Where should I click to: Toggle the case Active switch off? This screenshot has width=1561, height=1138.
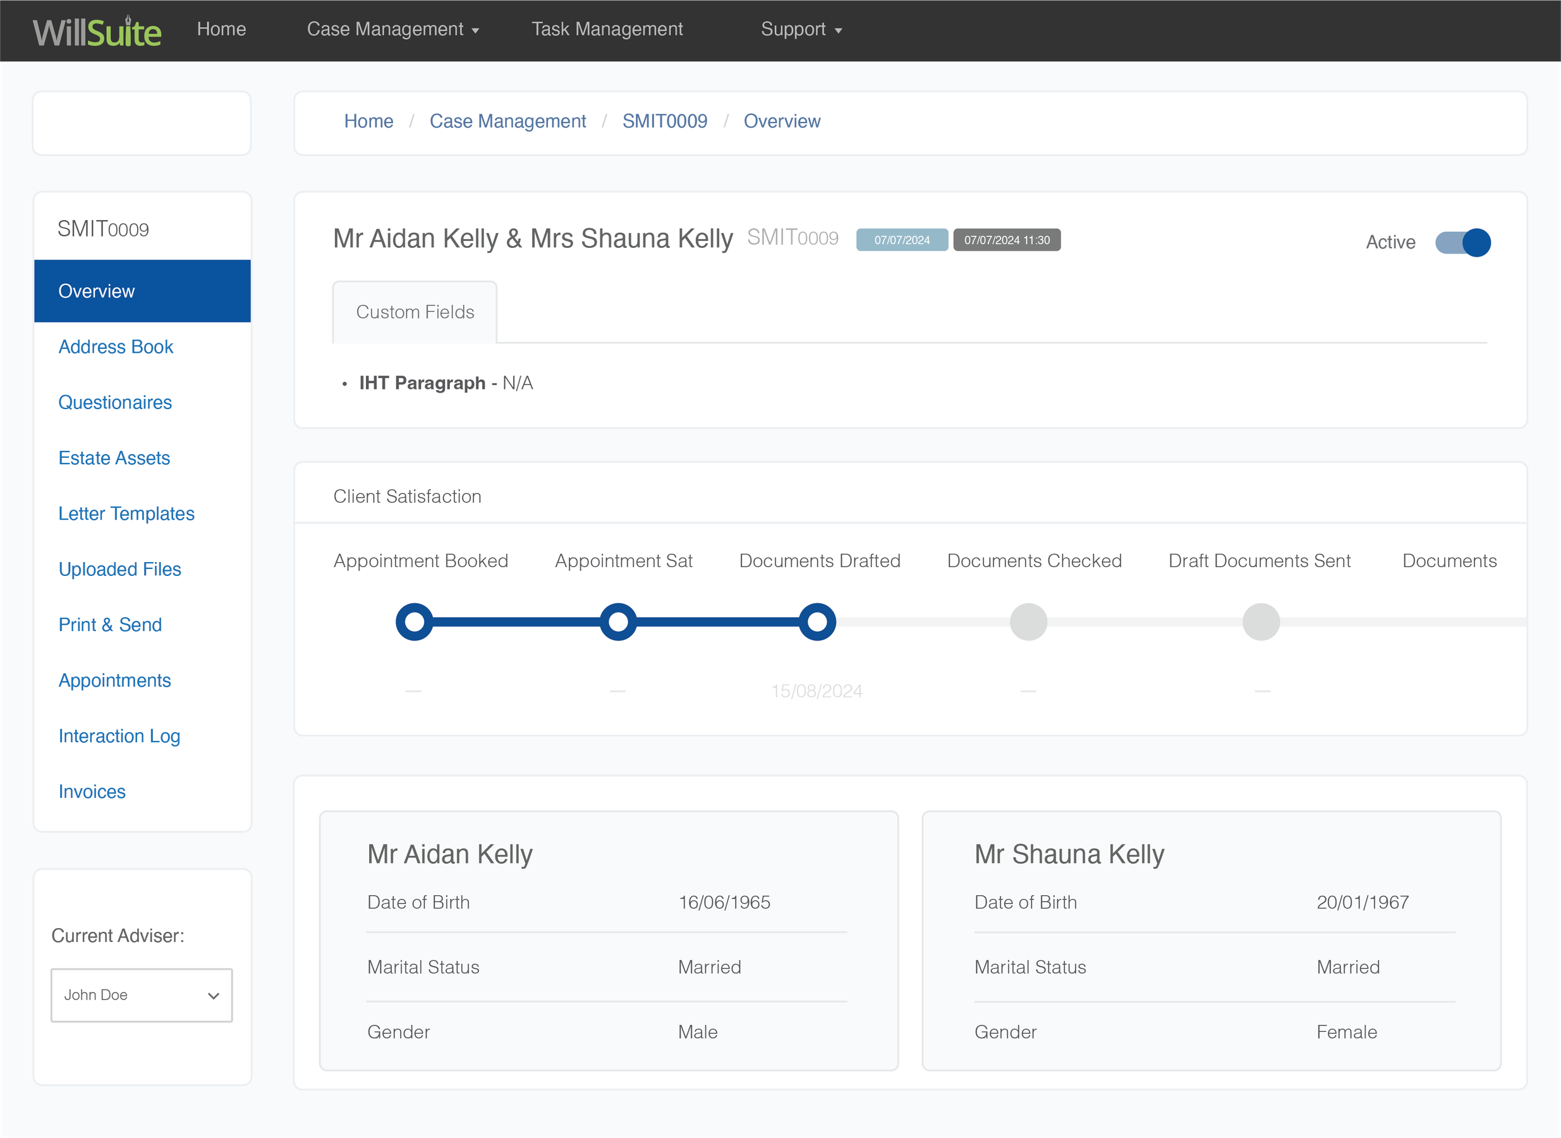coord(1462,243)
